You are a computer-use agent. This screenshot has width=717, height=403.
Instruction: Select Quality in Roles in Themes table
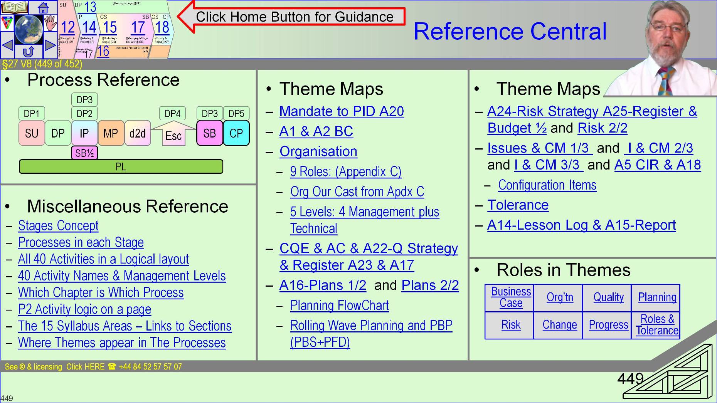click(608, 297)
